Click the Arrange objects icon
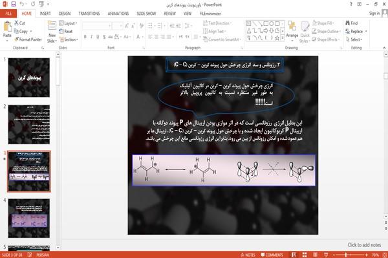This screenshot has width=388, height=258. (292, 27)
